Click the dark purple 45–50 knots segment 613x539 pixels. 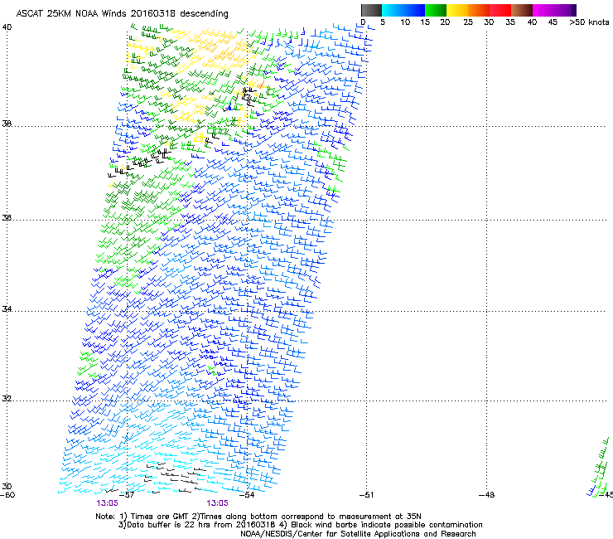[565, 10]
